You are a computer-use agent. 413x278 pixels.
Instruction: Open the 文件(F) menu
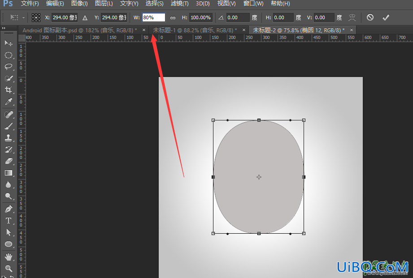(x=30, y=4)
